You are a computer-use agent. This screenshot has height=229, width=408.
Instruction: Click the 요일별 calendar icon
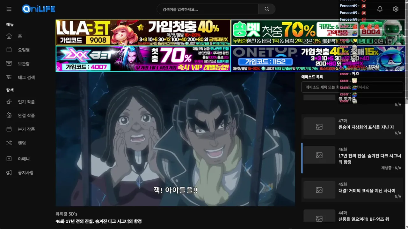coord(9,50)
